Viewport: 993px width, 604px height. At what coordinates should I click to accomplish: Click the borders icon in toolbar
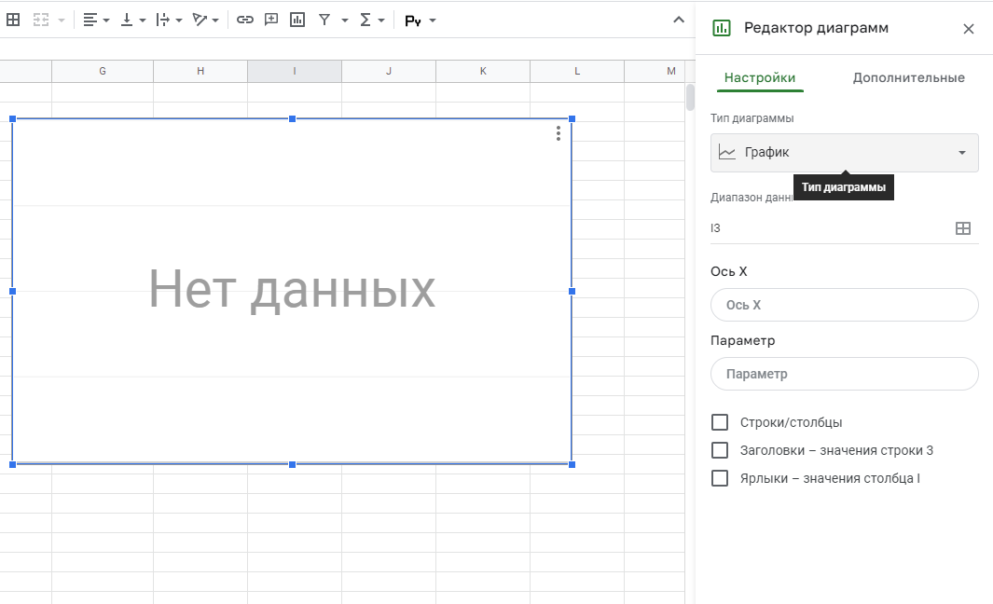[x=13, y=20]
